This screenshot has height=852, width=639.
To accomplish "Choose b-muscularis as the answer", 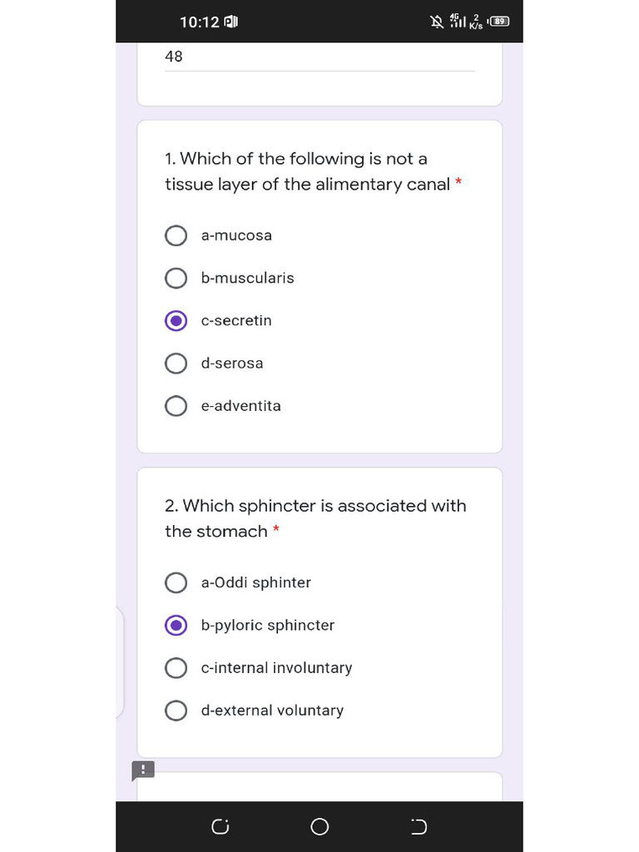I will 176,278.
